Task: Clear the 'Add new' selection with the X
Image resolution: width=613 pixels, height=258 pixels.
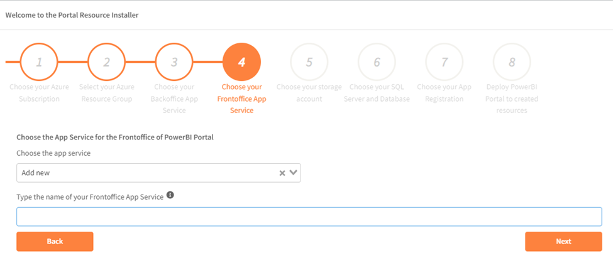Action: (x=282, y=173)
